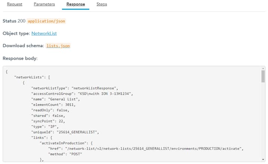The height and width of the screenshot is (164, 268).
Task: Go to the Steps tab
Action: click(x=102, y=4)
